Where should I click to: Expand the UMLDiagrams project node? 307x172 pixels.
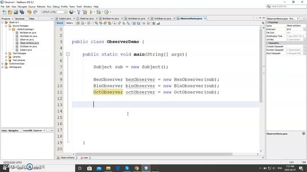coord(2,67)
